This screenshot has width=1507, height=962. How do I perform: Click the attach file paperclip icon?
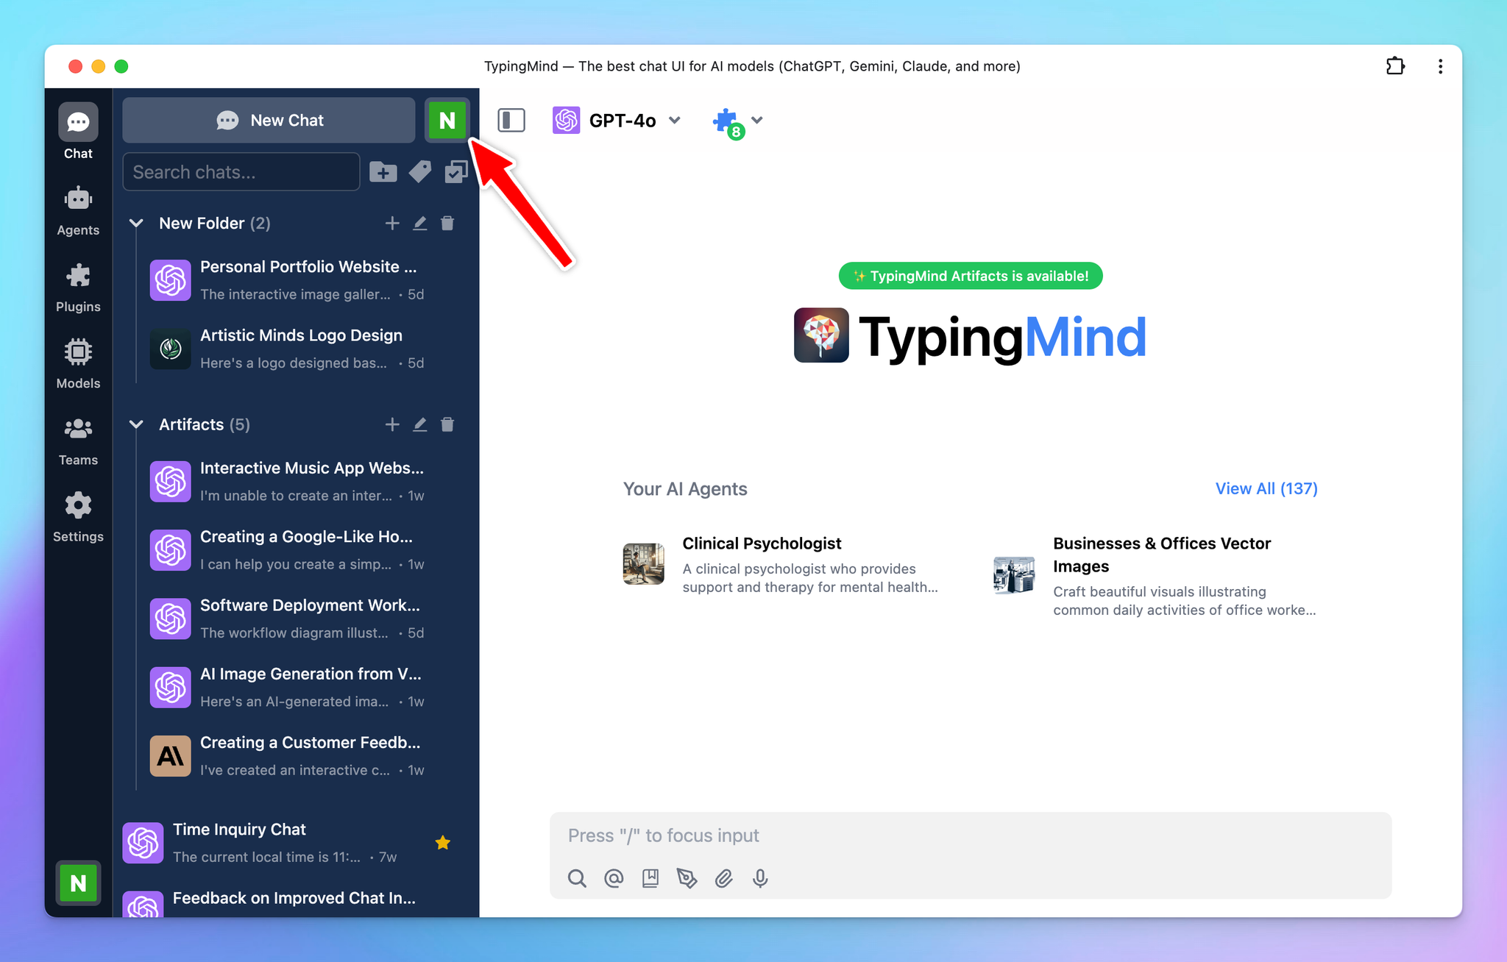[x=724, y=878]
